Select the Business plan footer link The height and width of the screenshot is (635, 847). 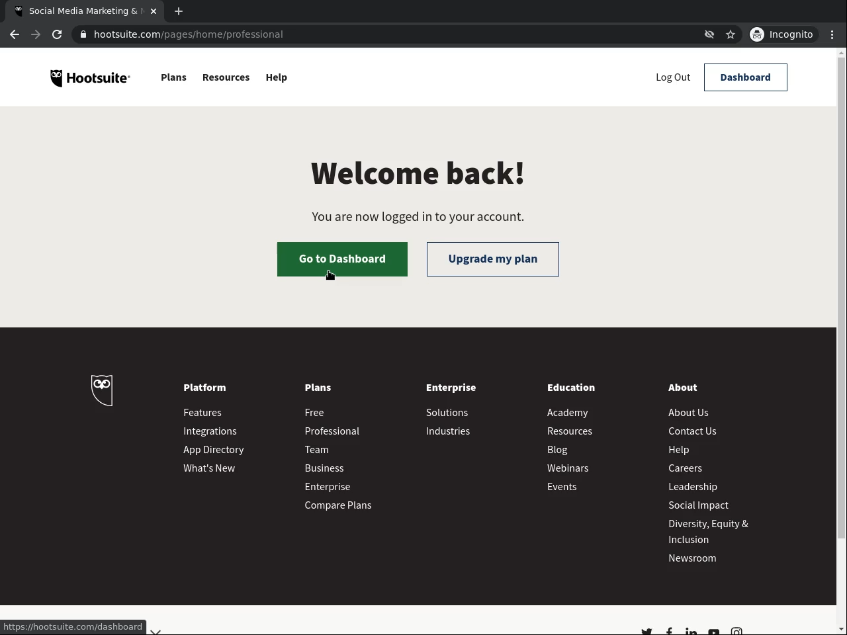pos(324,468)
